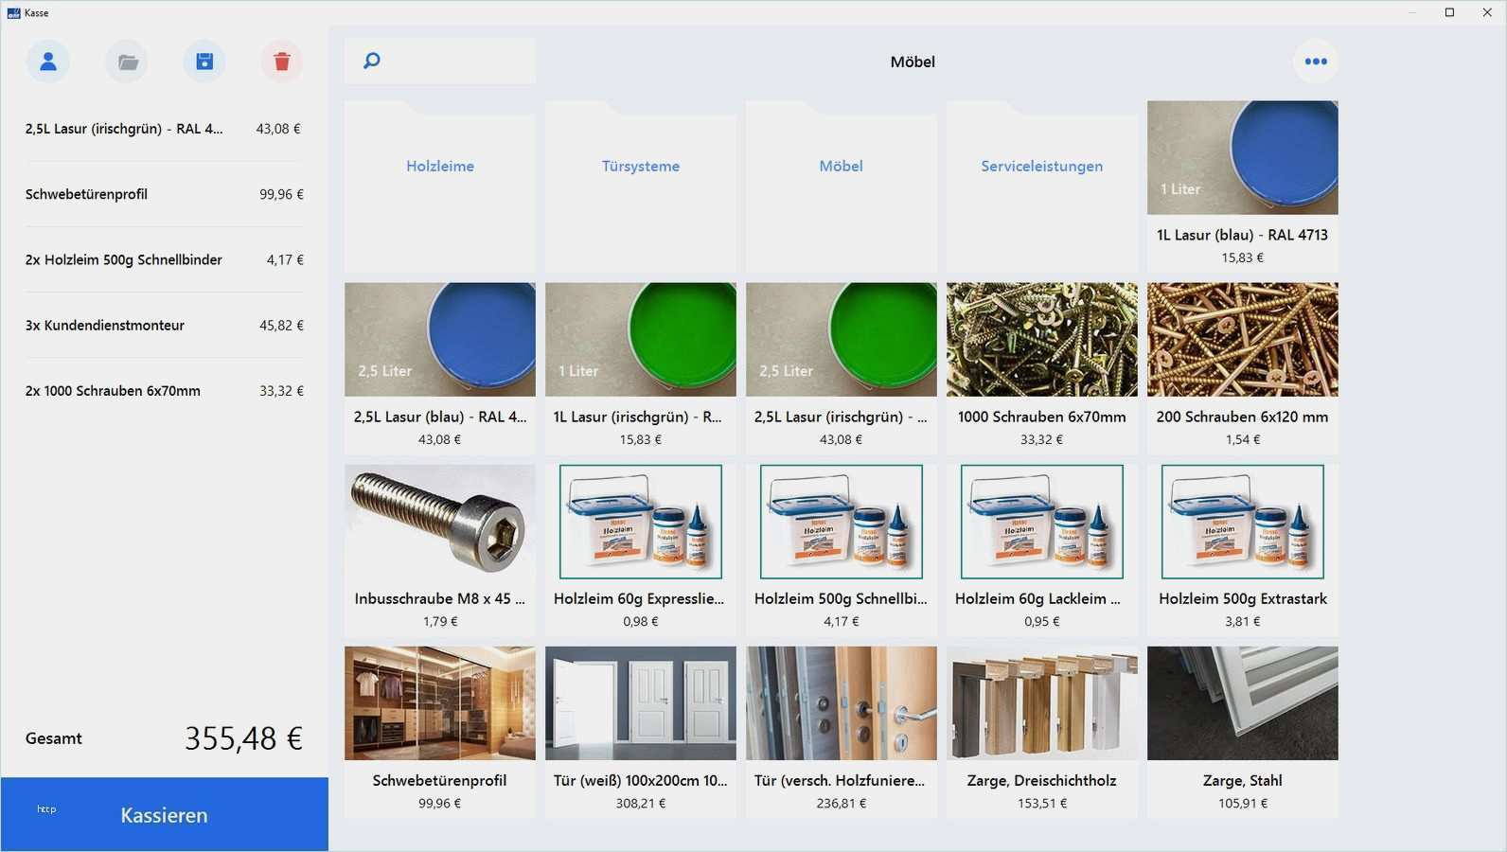Viewport: 1507px width, 852px height.
Task: Click the Gesamt total 355,48 €
Action: [x=243, y=738]
